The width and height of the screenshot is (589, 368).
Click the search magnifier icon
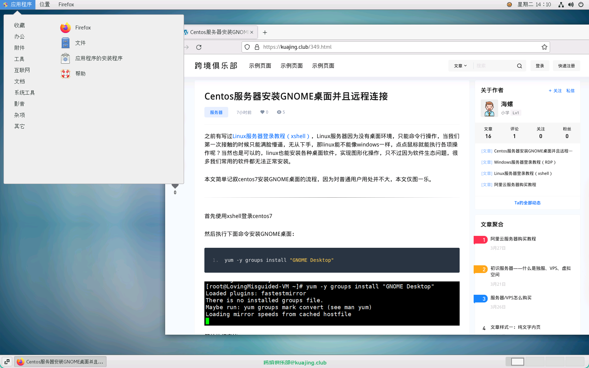pyautogui.click(x=520, y=66)
